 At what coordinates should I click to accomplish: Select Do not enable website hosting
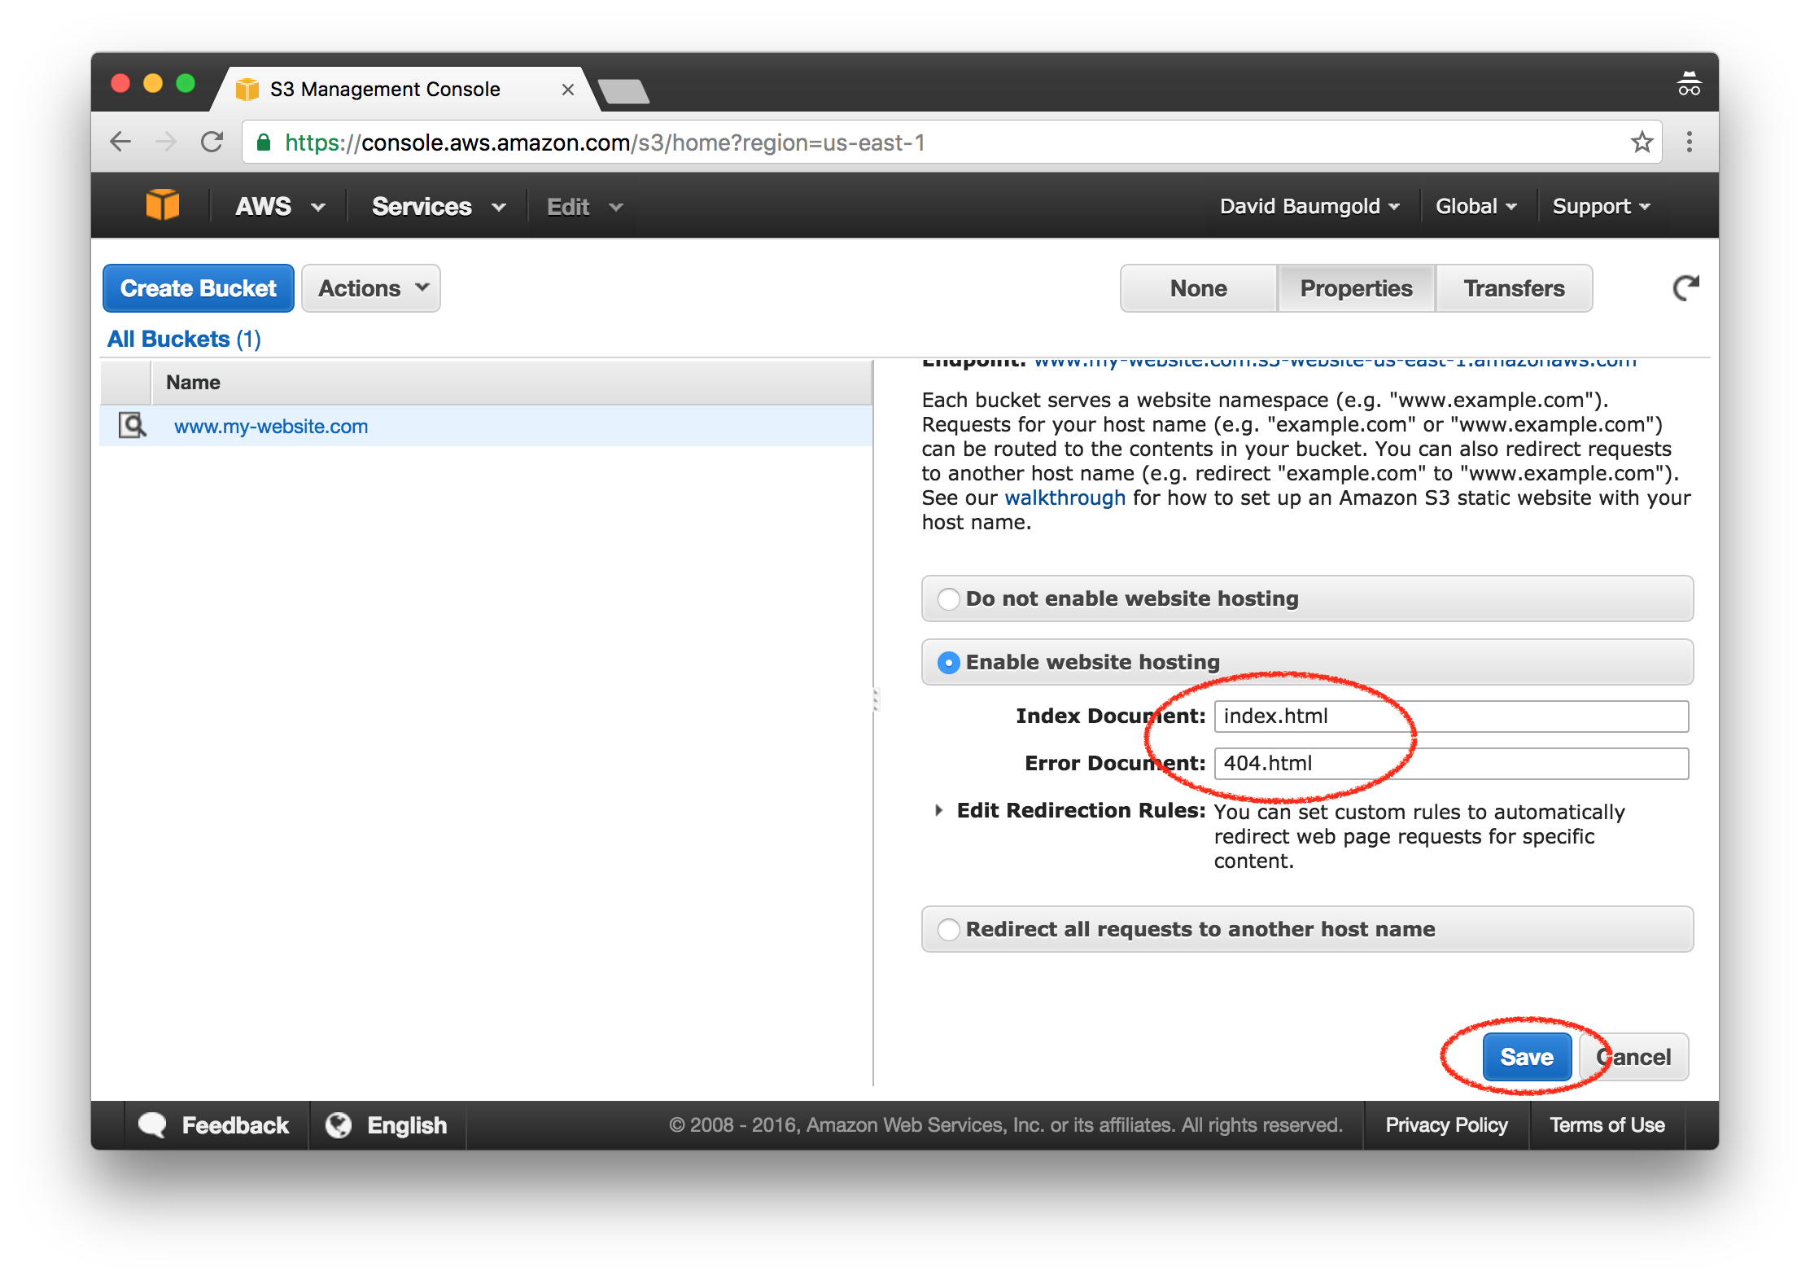[948, 599]
